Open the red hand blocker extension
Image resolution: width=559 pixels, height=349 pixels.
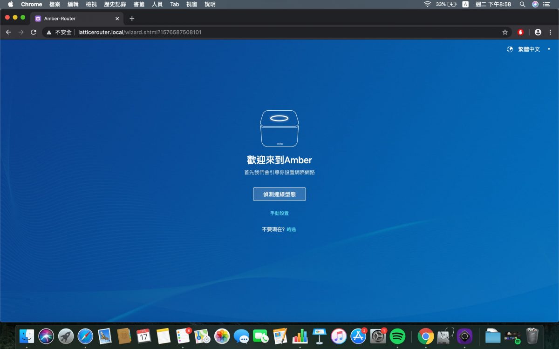pyautogui.click(x=521, y=32)
